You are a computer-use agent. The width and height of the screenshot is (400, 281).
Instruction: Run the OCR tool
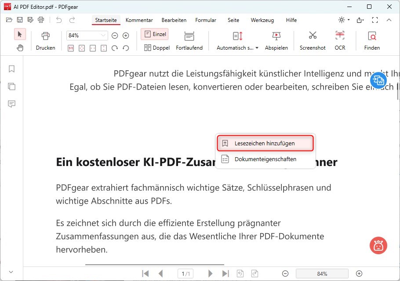(340, 41)
